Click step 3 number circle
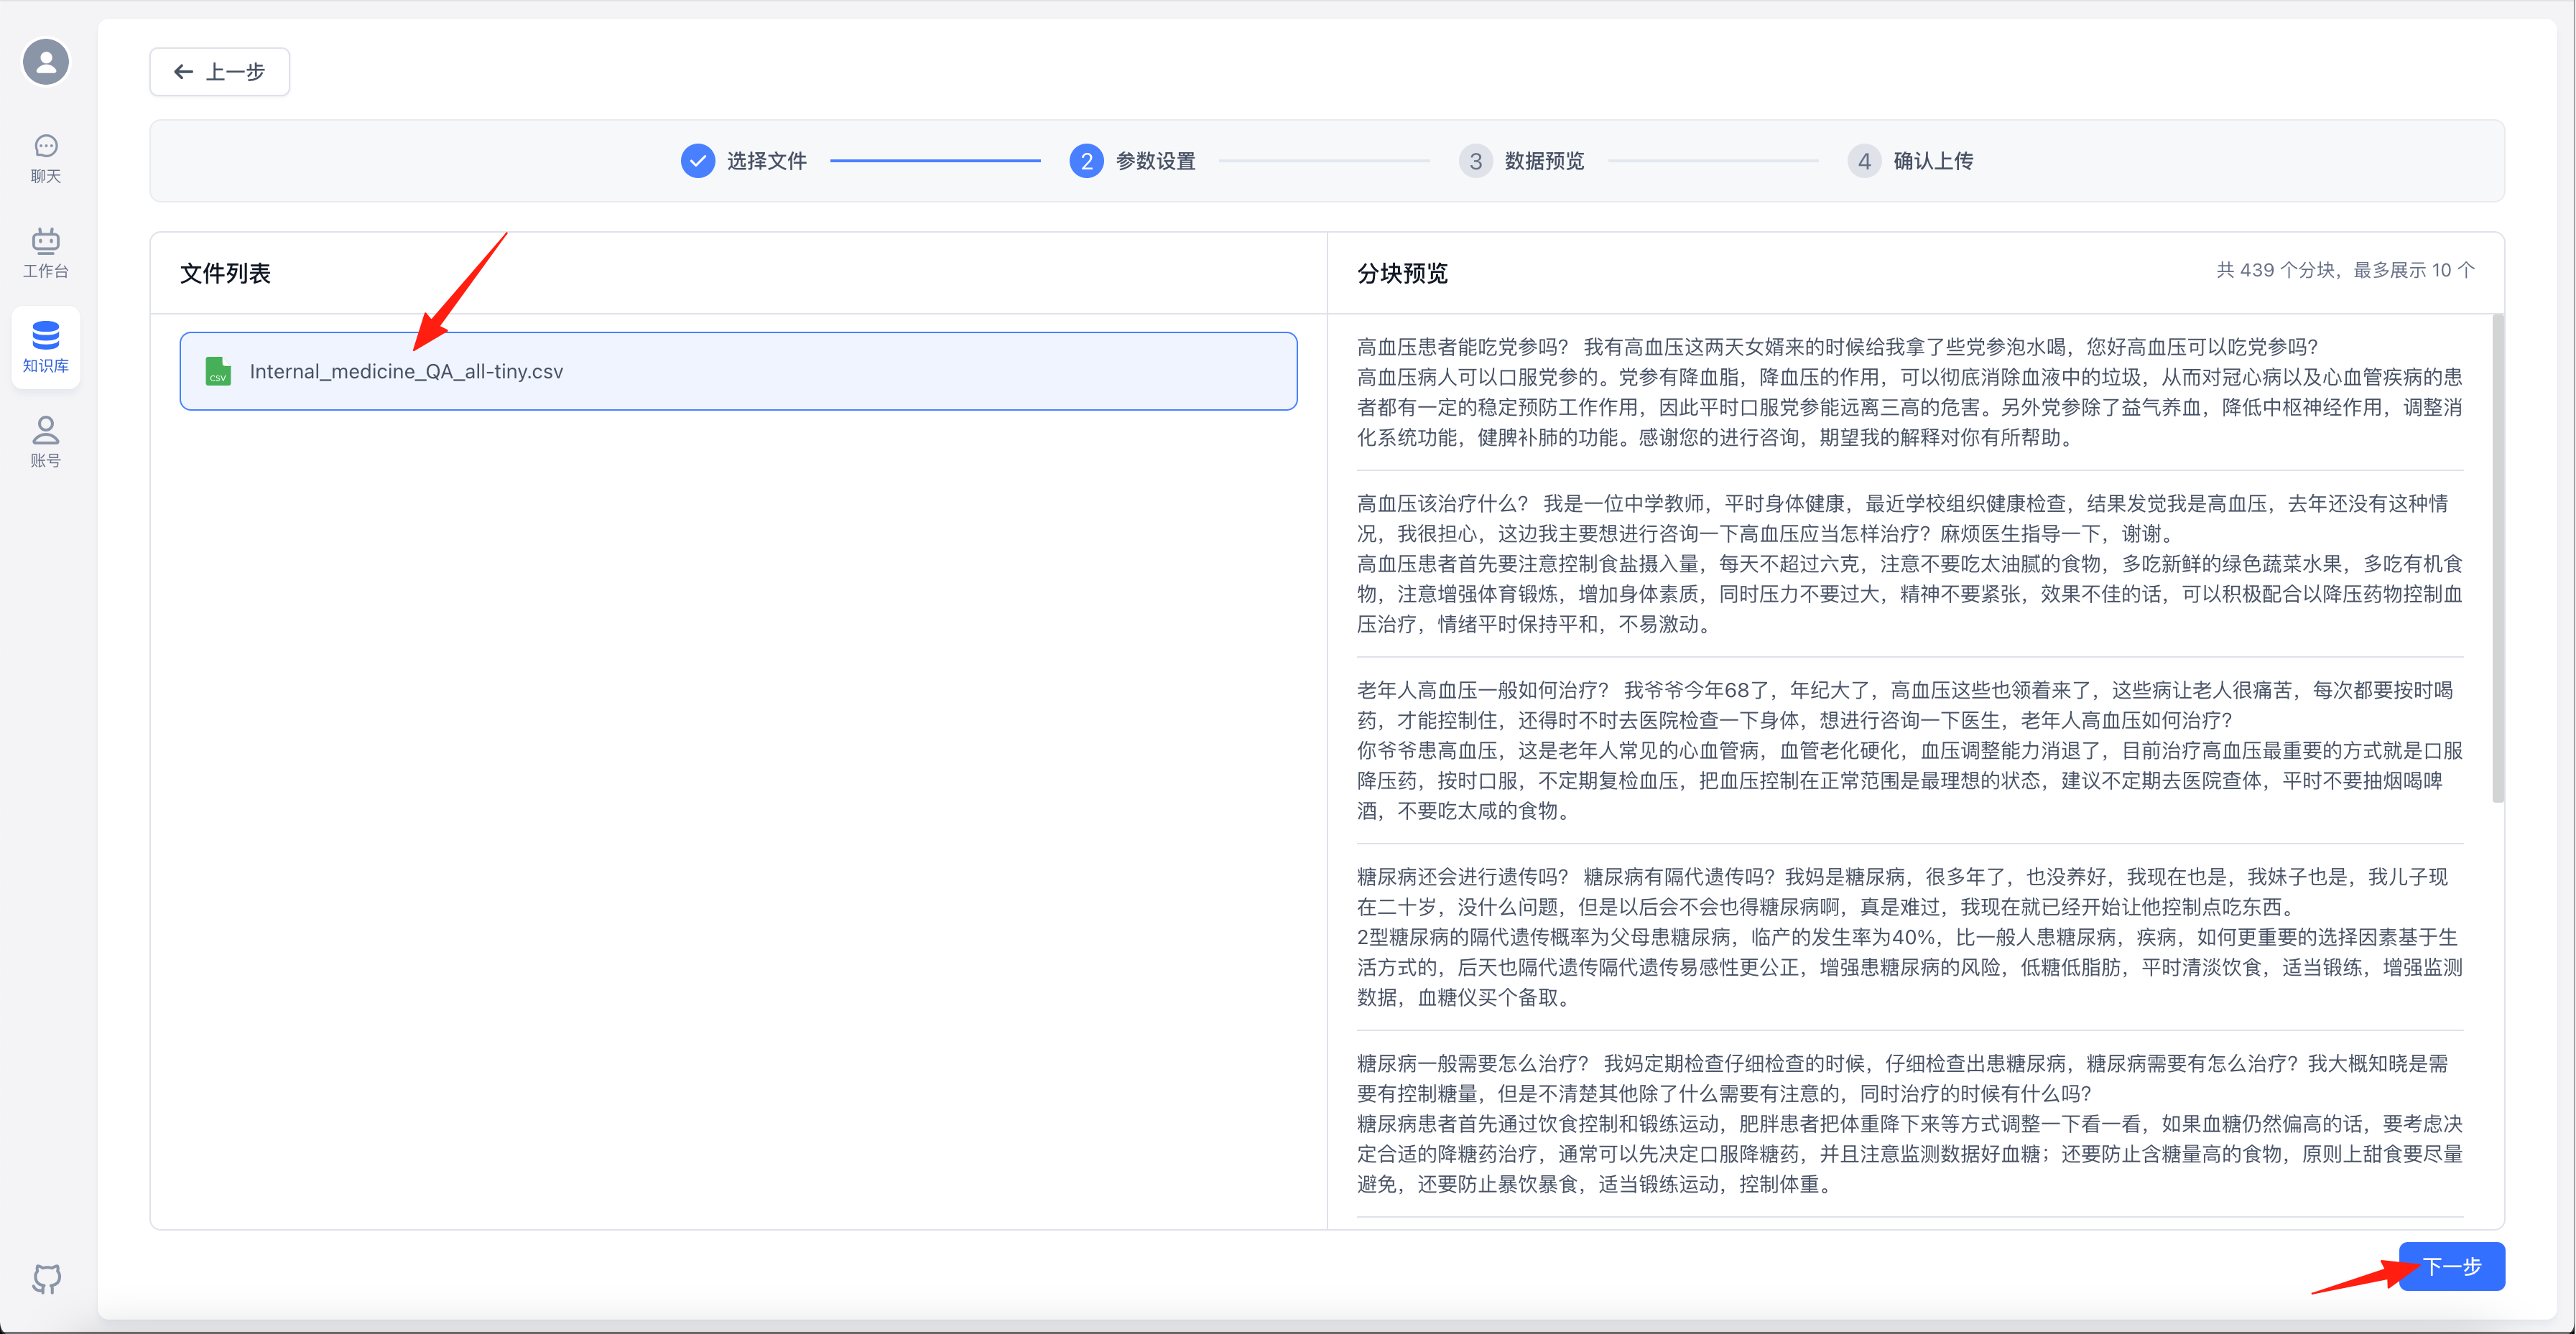The image size is (2576, 1334). point(1475,161)
